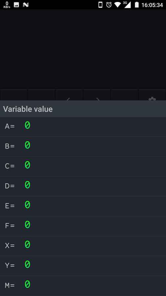Select the X= variable row
The height and width of the screenshot is (296, 166).
[x=83, y=246]
